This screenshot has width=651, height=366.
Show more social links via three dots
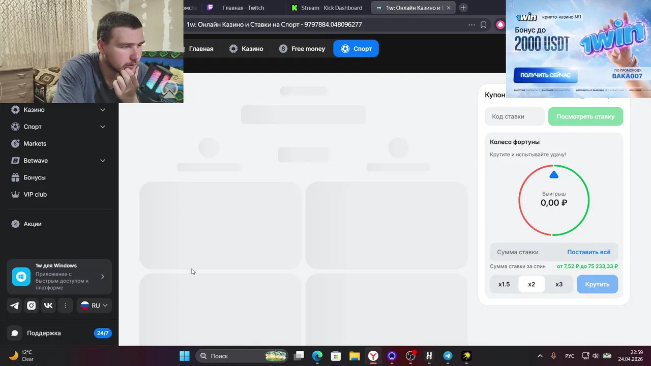click(x=65, y=306)
